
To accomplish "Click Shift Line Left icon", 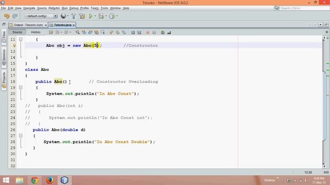I will point(133,32).
